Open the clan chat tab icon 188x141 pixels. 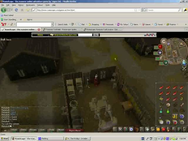coord(169,130)
